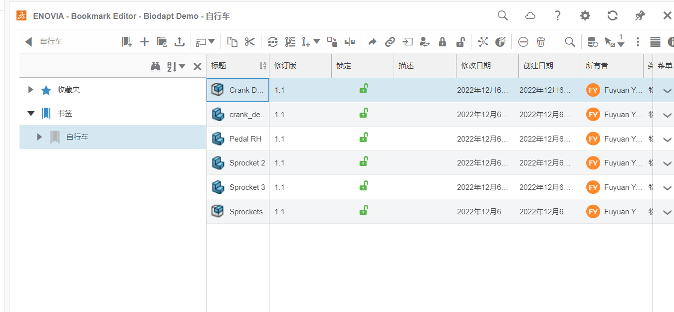Click the 标题 column header to sort
This screenshot has height=312, width=674.
[219, 66]
